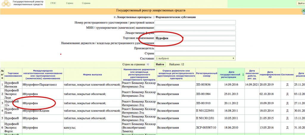
Task: Sort by Страна держателя column header
Action: point(176,74)
